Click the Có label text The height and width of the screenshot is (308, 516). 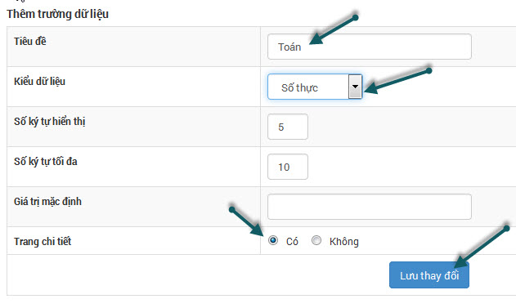(292, 242)
